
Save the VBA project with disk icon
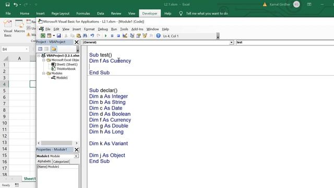59,36
